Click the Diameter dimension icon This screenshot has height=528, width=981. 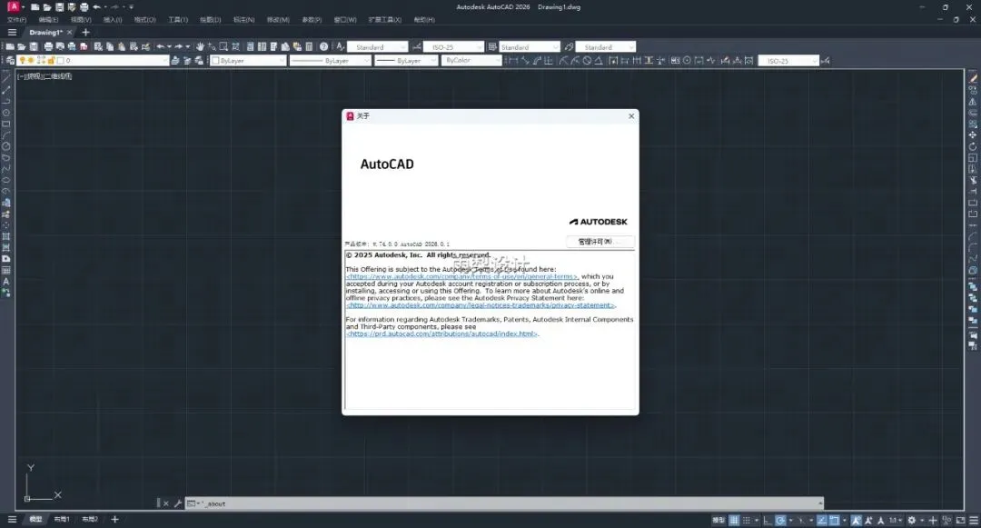[x=587, y=61]
